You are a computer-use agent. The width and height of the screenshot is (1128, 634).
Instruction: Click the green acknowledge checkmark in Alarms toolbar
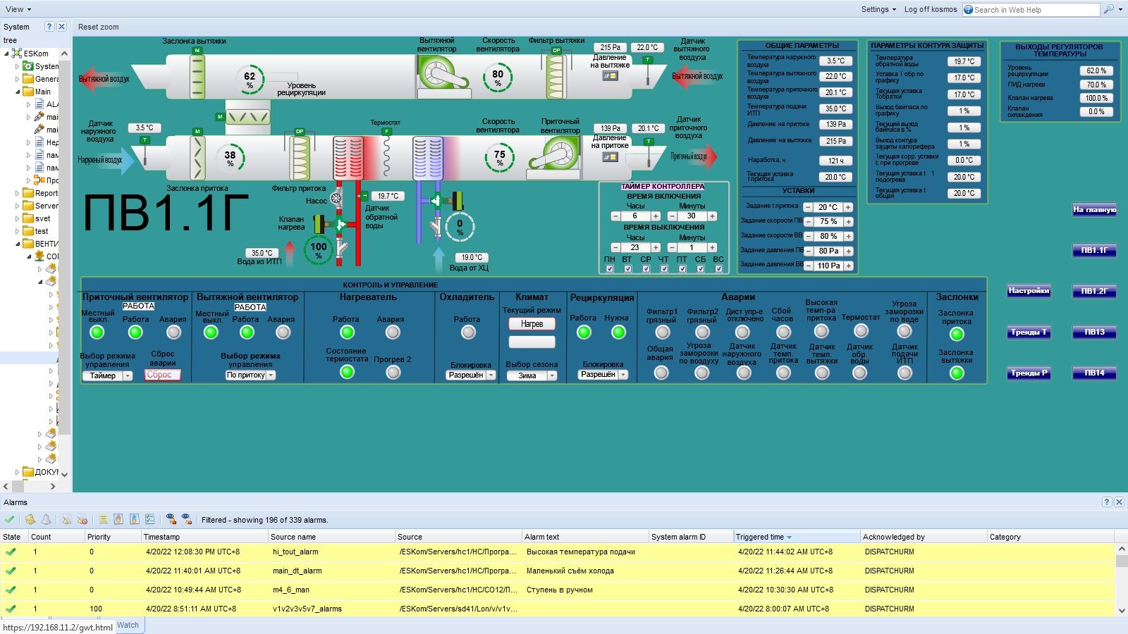click(x=9, y=519)
